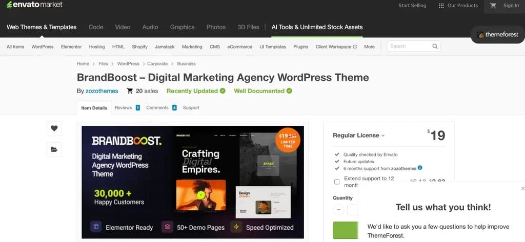Screen dimensions: 525x242
Task: Click the Quality checked by Envato text
Action: point(370,155)
